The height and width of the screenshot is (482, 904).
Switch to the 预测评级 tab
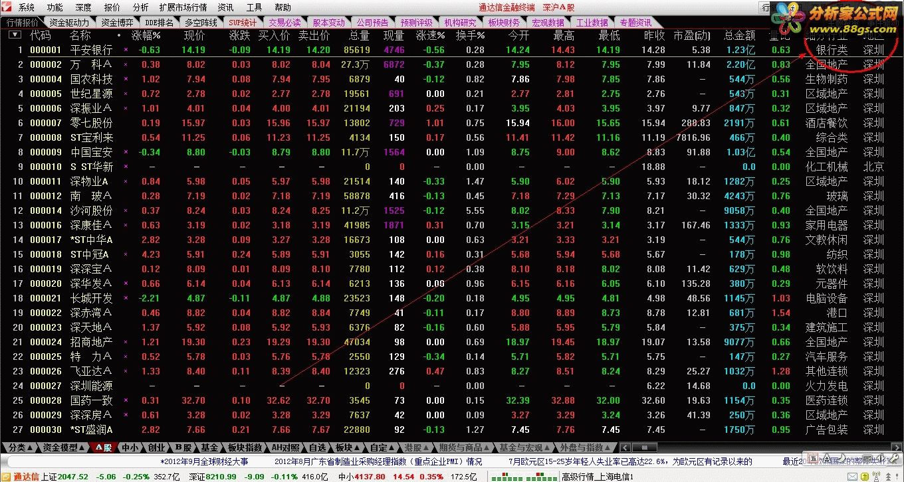click(x=416, y=22)
